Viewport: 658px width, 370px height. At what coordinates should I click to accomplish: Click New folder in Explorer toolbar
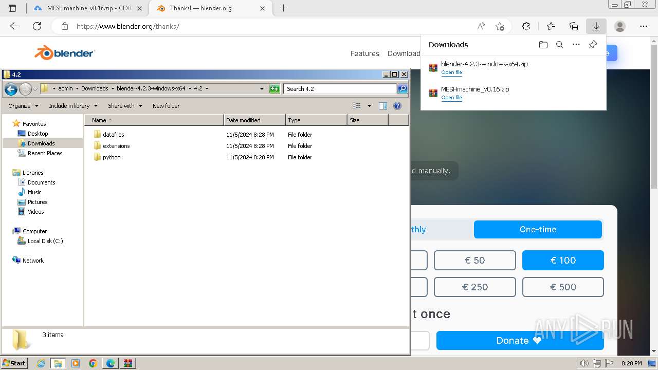click(x=166, y=106)
